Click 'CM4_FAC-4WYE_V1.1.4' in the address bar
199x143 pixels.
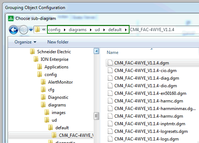click(152, 30)
